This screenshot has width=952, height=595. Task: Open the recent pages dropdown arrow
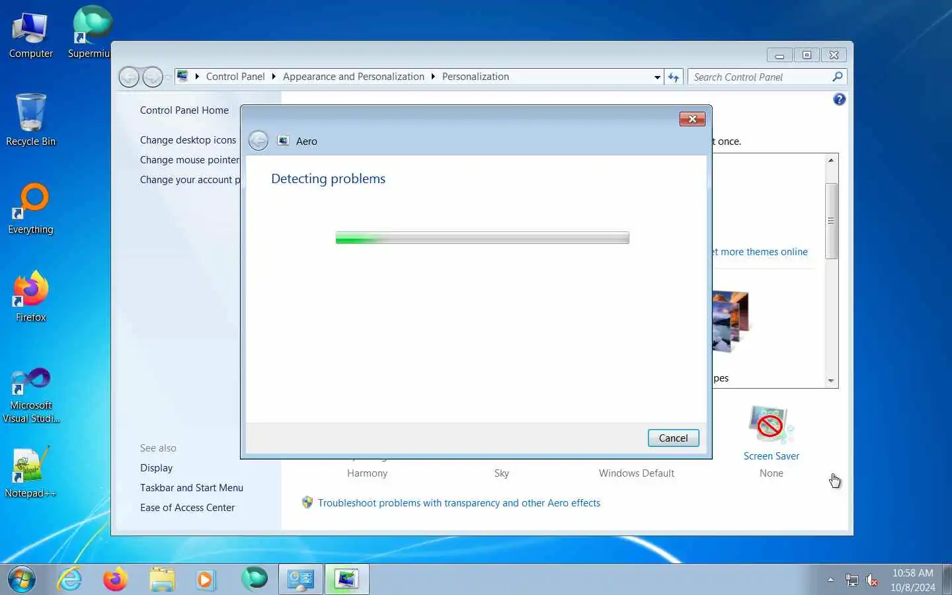[x=168, y=77]
